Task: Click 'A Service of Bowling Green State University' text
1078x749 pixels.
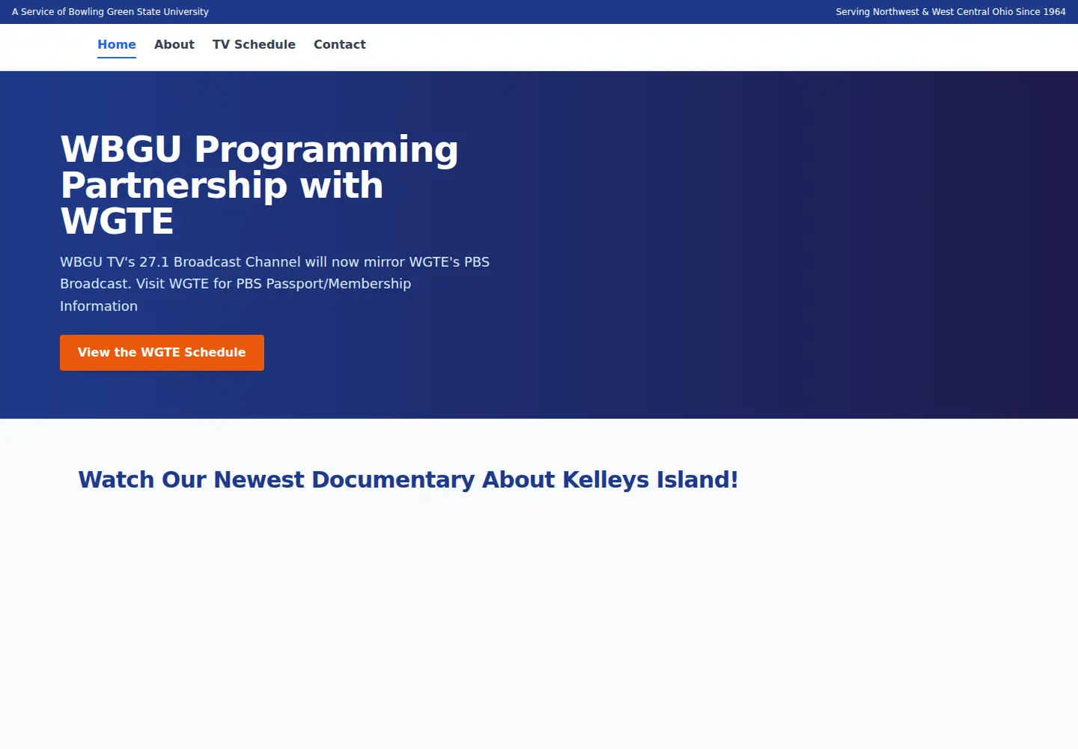Action: (110, 12)
